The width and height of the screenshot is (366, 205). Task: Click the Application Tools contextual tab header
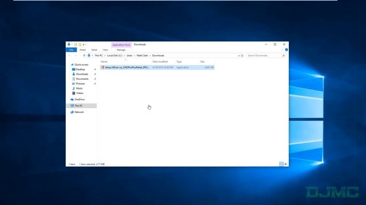point(121,44)
